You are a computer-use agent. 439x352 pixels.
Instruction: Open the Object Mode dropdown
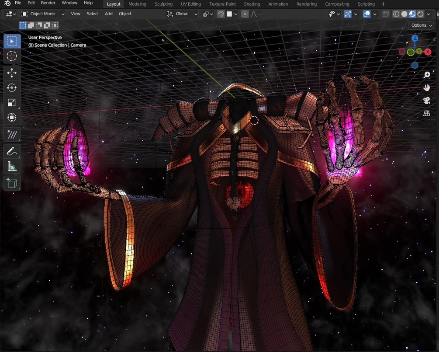[43, 14]
